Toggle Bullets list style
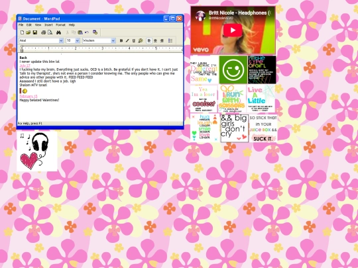 170,40
